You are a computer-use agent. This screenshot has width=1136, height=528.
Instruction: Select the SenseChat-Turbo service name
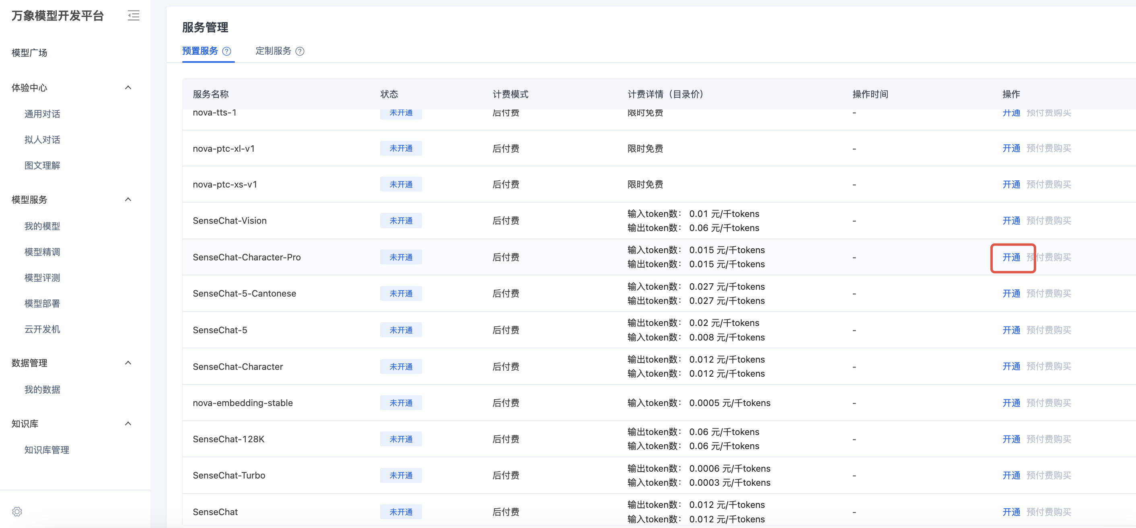click(x=229, y=475)
